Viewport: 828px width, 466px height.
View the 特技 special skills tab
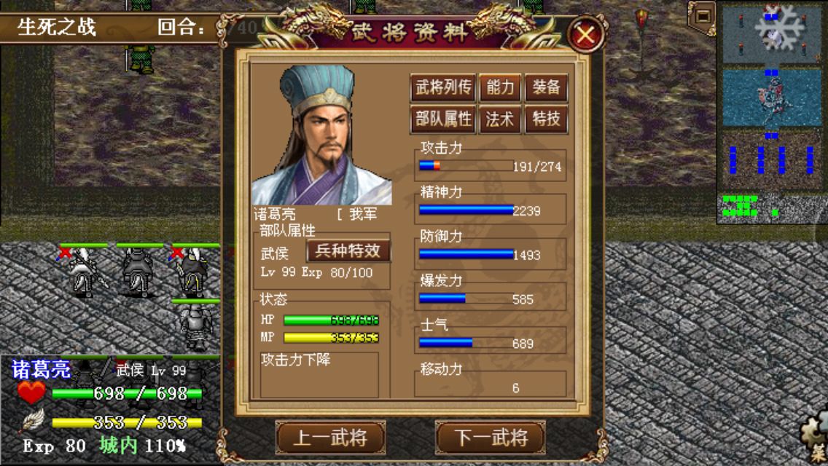point(546,119)
